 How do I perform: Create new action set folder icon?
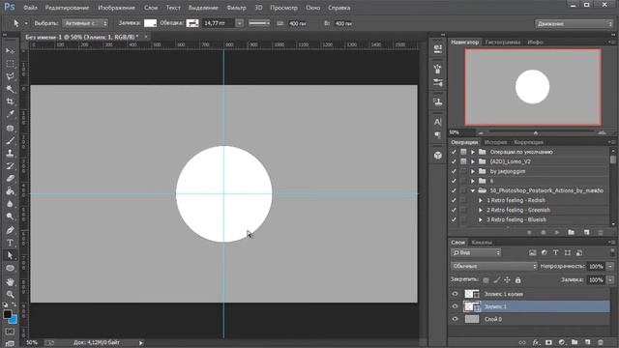click(571, 232)
